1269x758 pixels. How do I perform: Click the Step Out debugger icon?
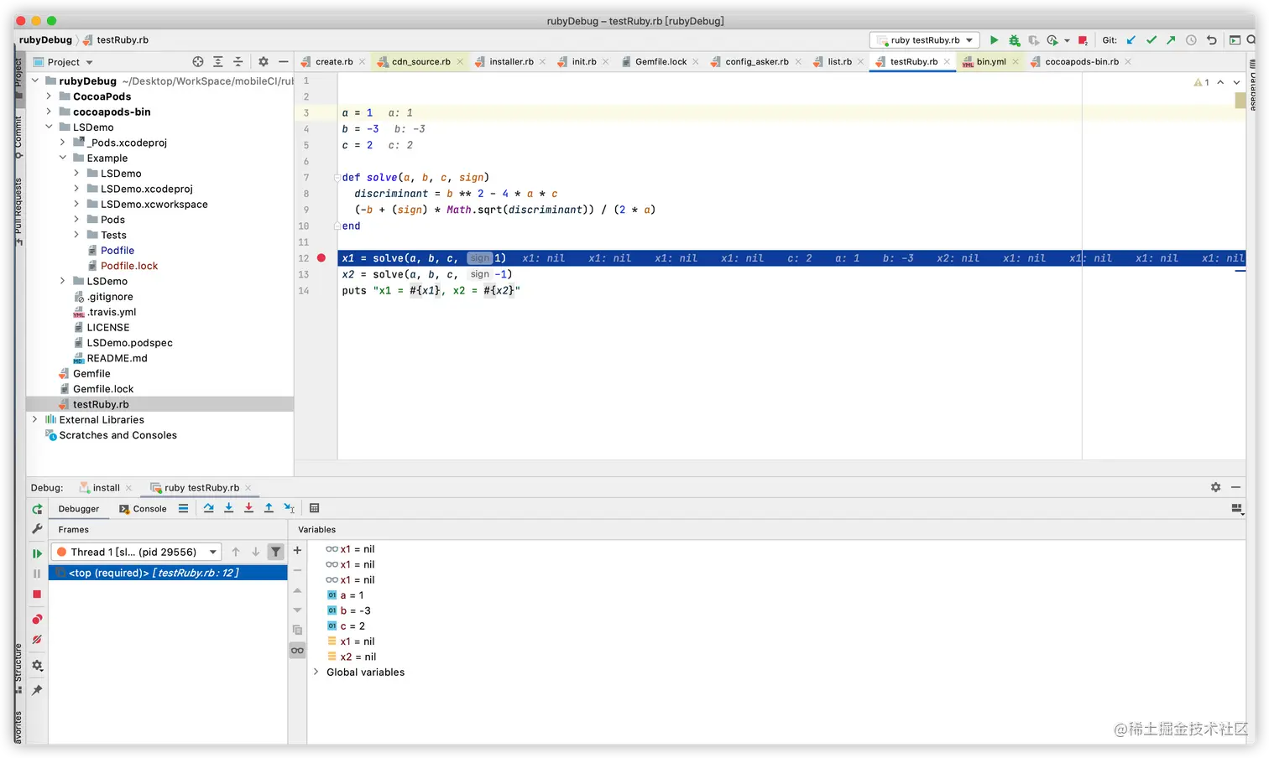pos(269,508)
